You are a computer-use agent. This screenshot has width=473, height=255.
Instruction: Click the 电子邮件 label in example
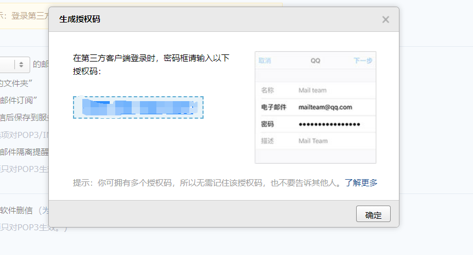[x=274, y=107]
